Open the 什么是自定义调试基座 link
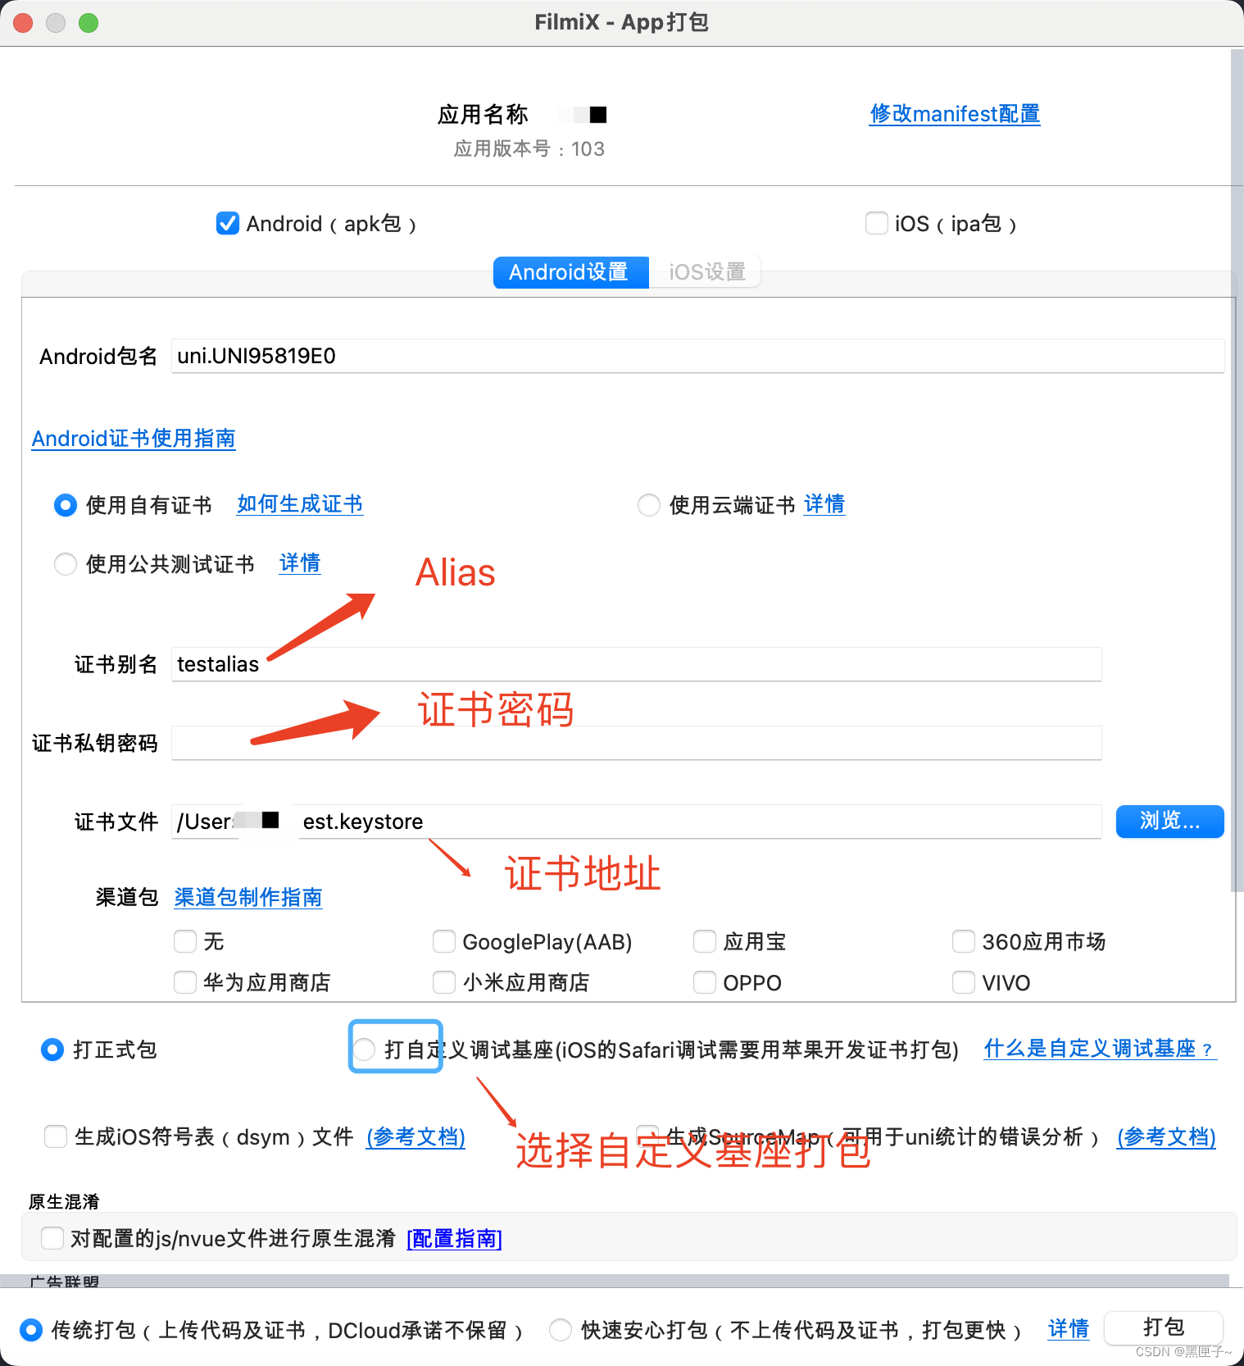 1100,1049
